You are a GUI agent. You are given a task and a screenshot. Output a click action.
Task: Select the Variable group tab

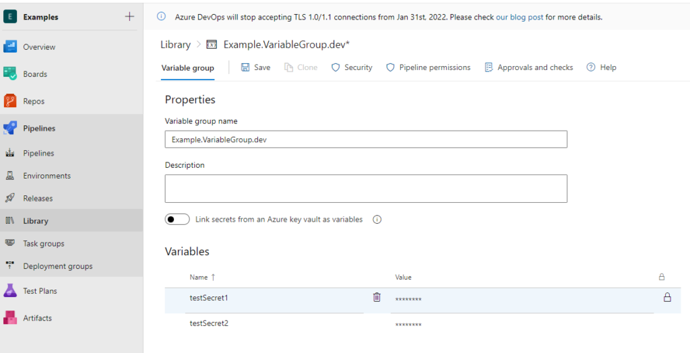187,68
